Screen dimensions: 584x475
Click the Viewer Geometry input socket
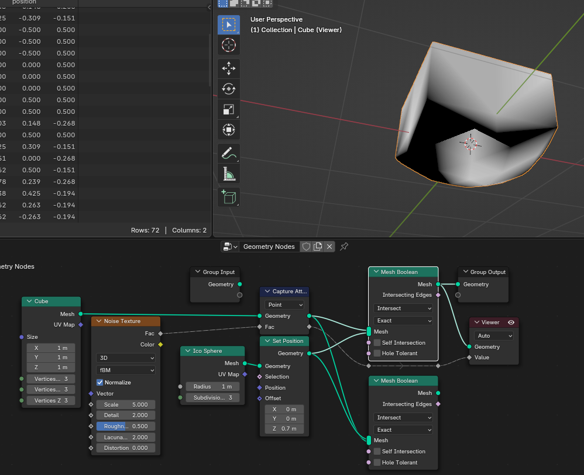click(x=469, y=346)
